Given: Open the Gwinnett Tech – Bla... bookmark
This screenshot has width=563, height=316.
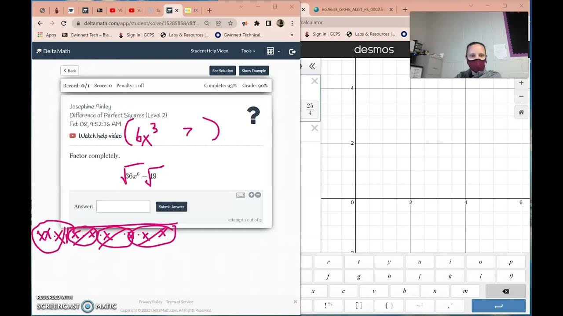Looking at the screenshot, I should [x=87, y=35].
